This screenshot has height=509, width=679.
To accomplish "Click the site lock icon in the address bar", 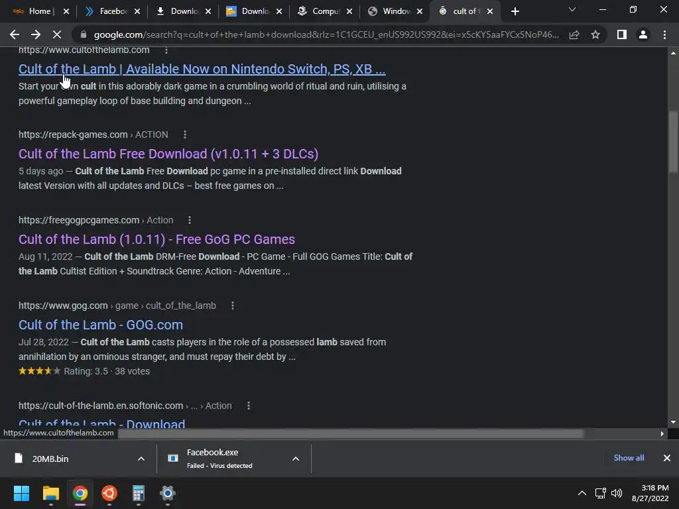I will [84, 34].
